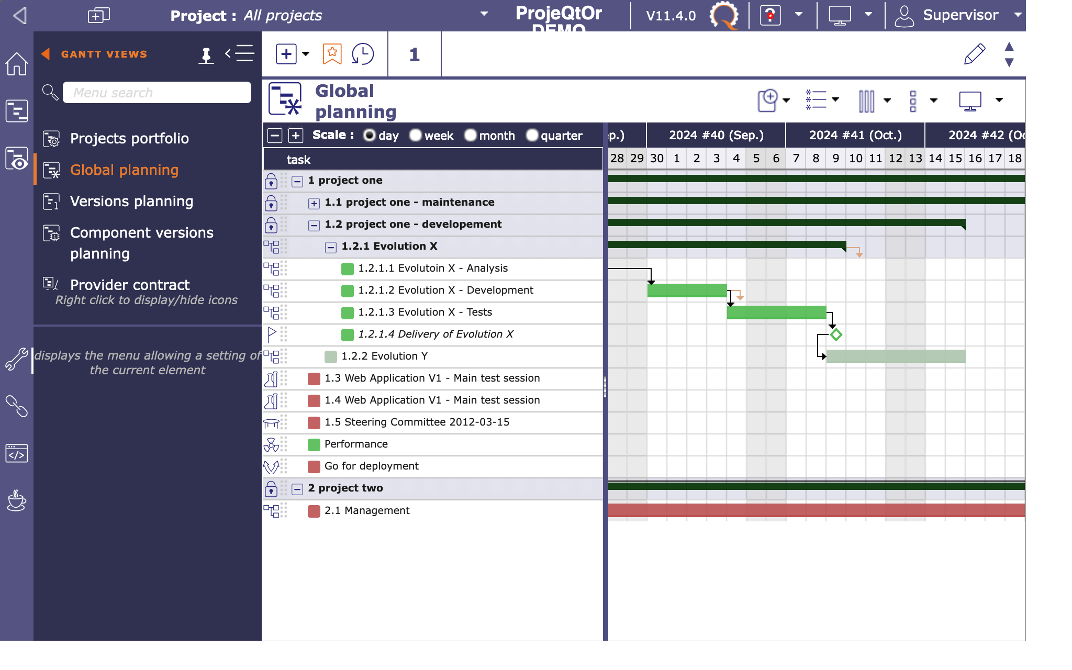
Task: Click the home icon in left sidebar
Action: coord(16,64)
